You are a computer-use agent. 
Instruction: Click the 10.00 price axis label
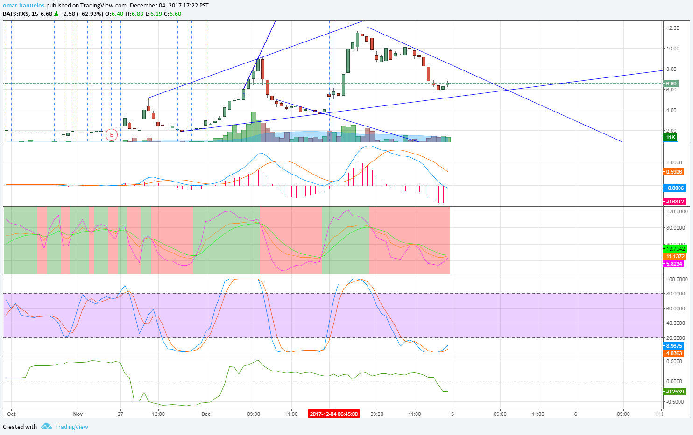pos(673,49)
